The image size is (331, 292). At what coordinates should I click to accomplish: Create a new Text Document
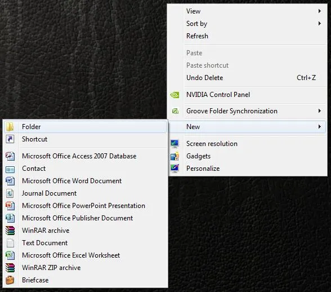(86, 243)
